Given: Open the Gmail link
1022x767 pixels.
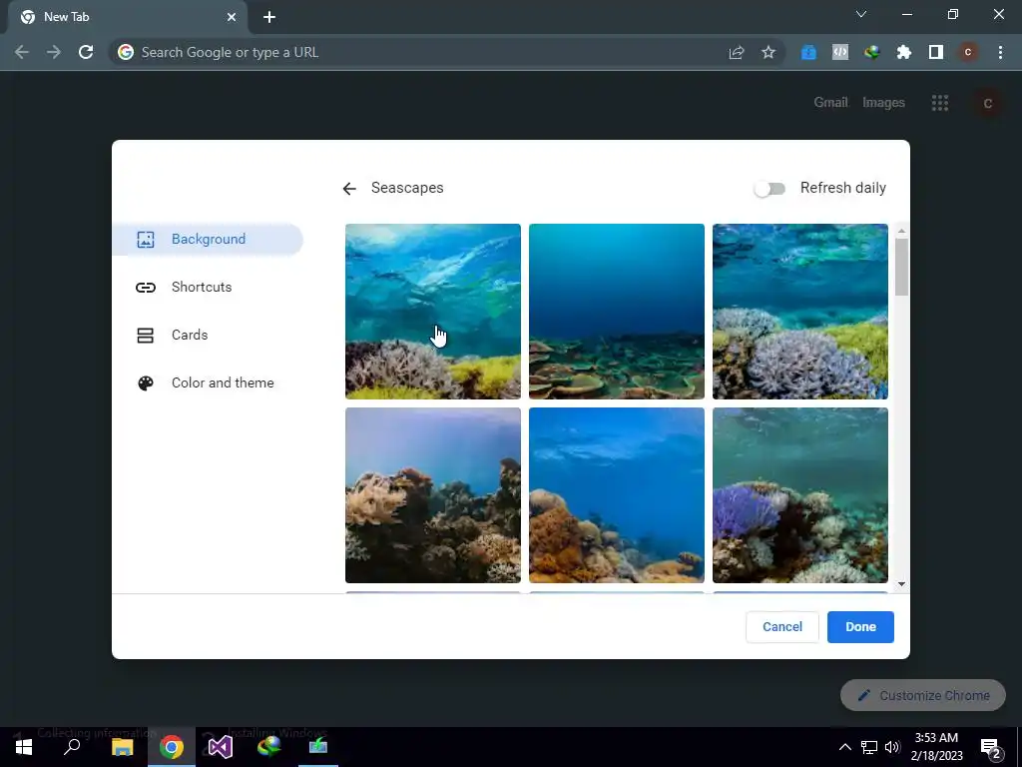Looking at the screenshot, I should (x=830, y=103).
